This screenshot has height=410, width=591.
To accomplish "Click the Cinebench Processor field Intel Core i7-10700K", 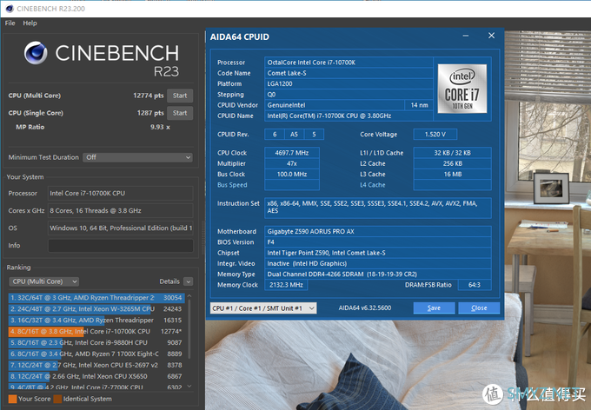I will click(x=121, y=194).
